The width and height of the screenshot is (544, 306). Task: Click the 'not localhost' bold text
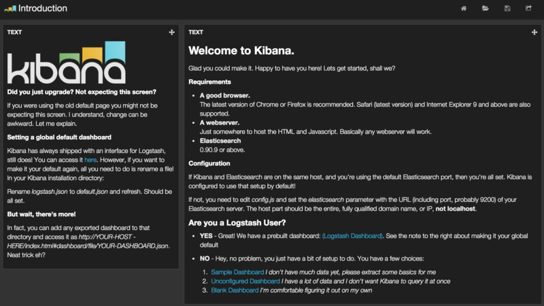click(456, 209)
